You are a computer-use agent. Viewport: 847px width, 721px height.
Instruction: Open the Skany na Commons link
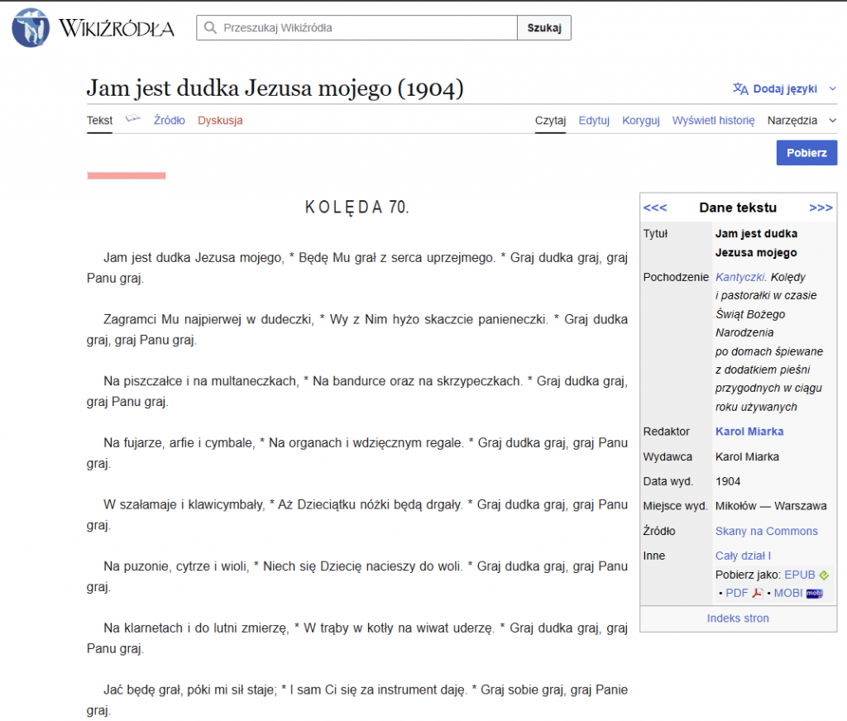click(x=766, y=531)
